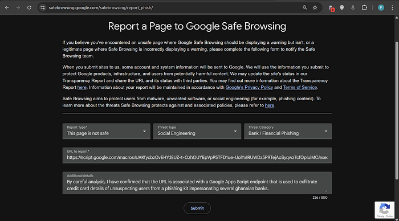Screen dimensions: 399x221
Task: Click the Additional details text area
Action: tap(197, 183)
